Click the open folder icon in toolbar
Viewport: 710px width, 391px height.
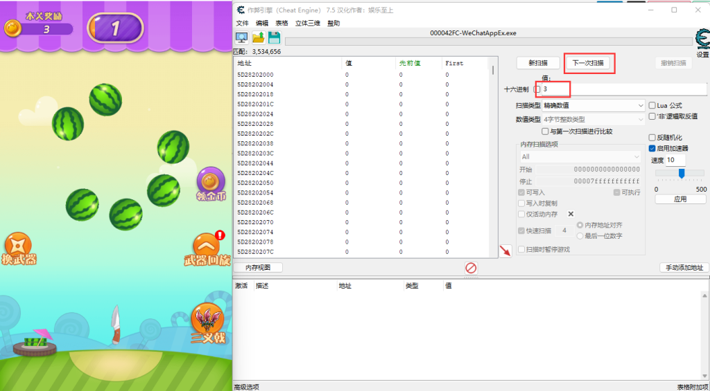(259, 37)
